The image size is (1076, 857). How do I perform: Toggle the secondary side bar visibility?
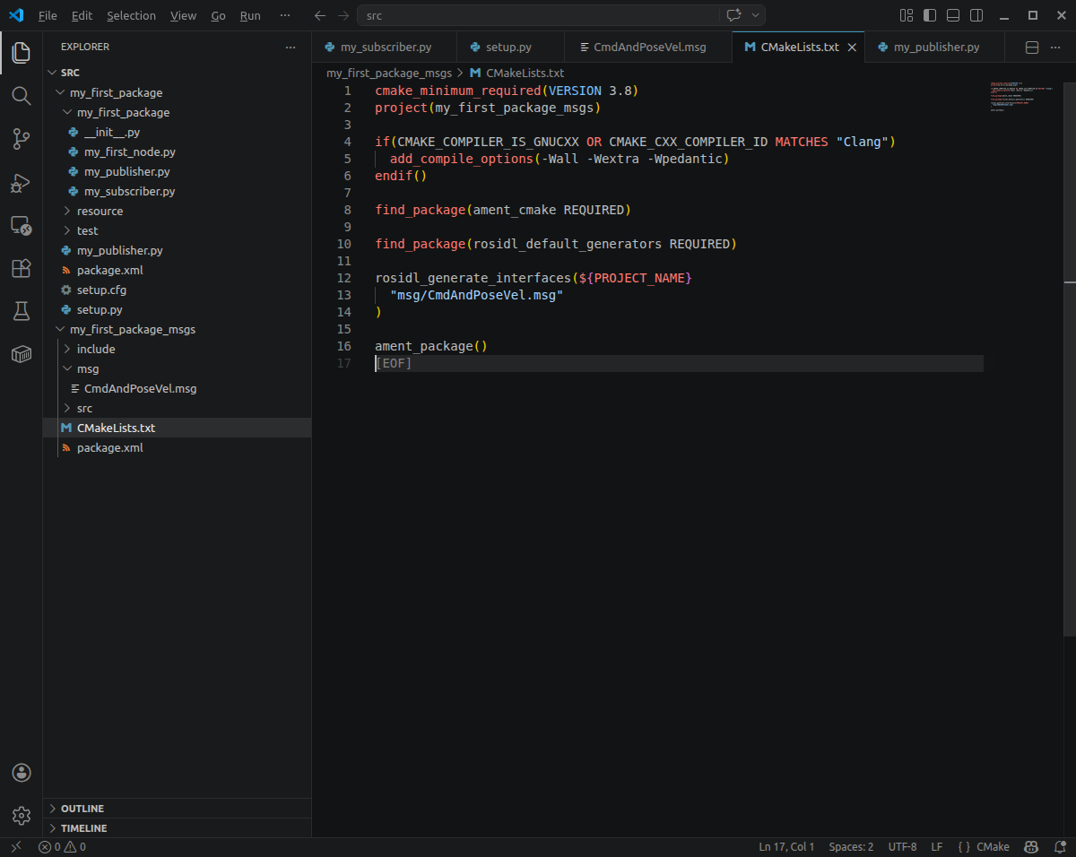[x=976, y=15]
